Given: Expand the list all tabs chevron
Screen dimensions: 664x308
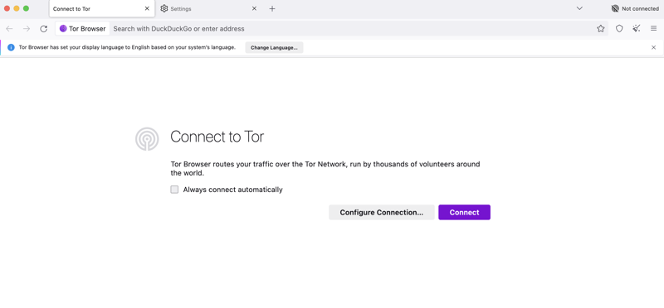Looking at the screenshot, I should click(x=579, y=8).
